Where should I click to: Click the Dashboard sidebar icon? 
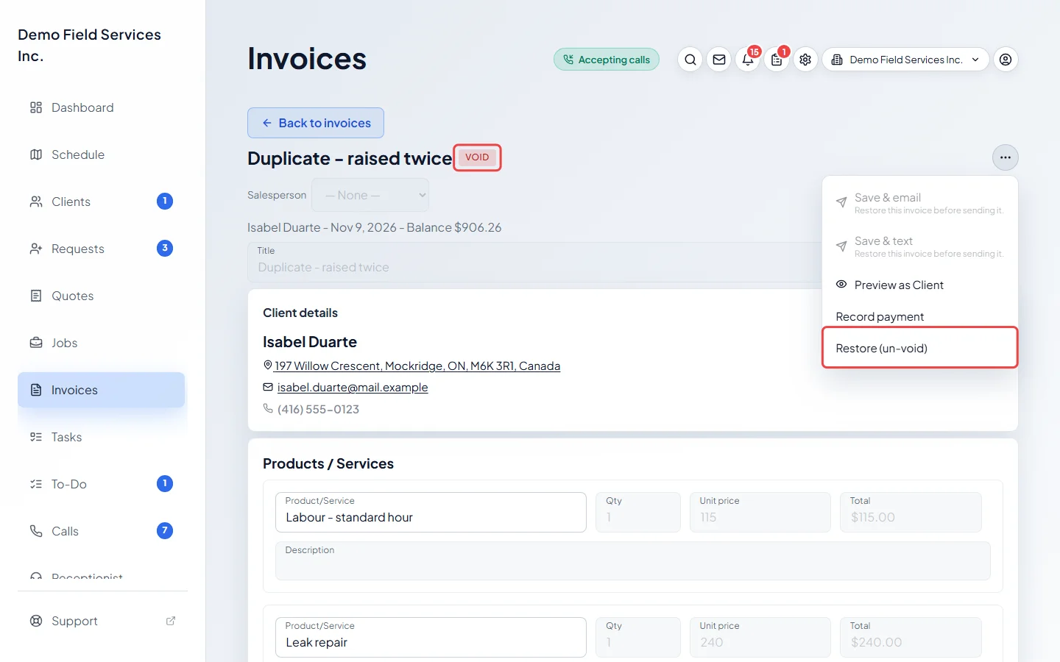(x=36, y=107)
